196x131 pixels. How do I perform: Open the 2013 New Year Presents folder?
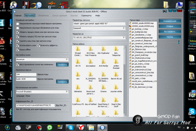tap(90, 51)
